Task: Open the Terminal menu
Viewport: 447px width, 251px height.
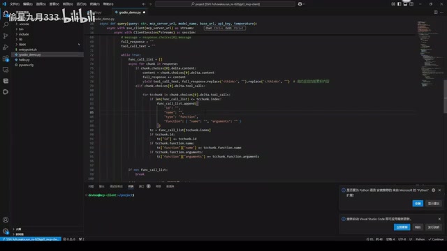Action: coord(95,4)
